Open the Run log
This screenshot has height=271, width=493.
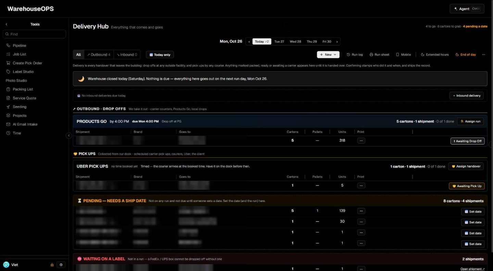click(x=355, y=55)
